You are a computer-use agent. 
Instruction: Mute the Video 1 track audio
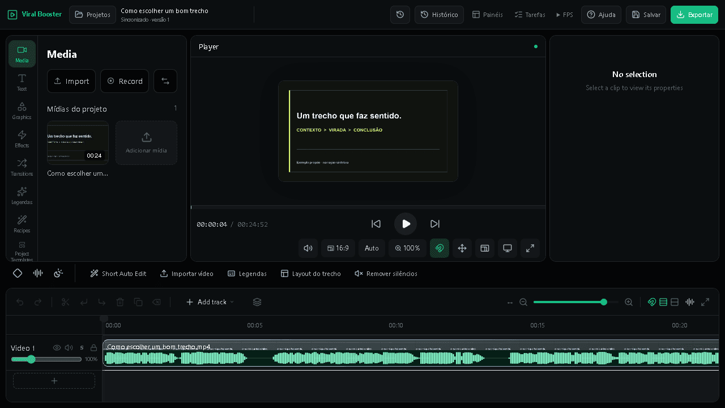(x=69, y=347)
